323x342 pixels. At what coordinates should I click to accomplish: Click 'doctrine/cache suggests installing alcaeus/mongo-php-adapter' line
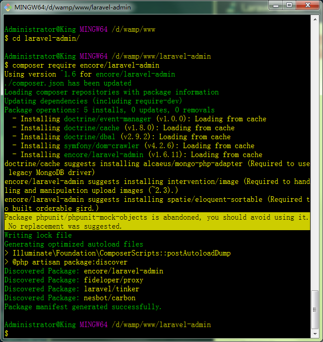click(x=157, y=164)
